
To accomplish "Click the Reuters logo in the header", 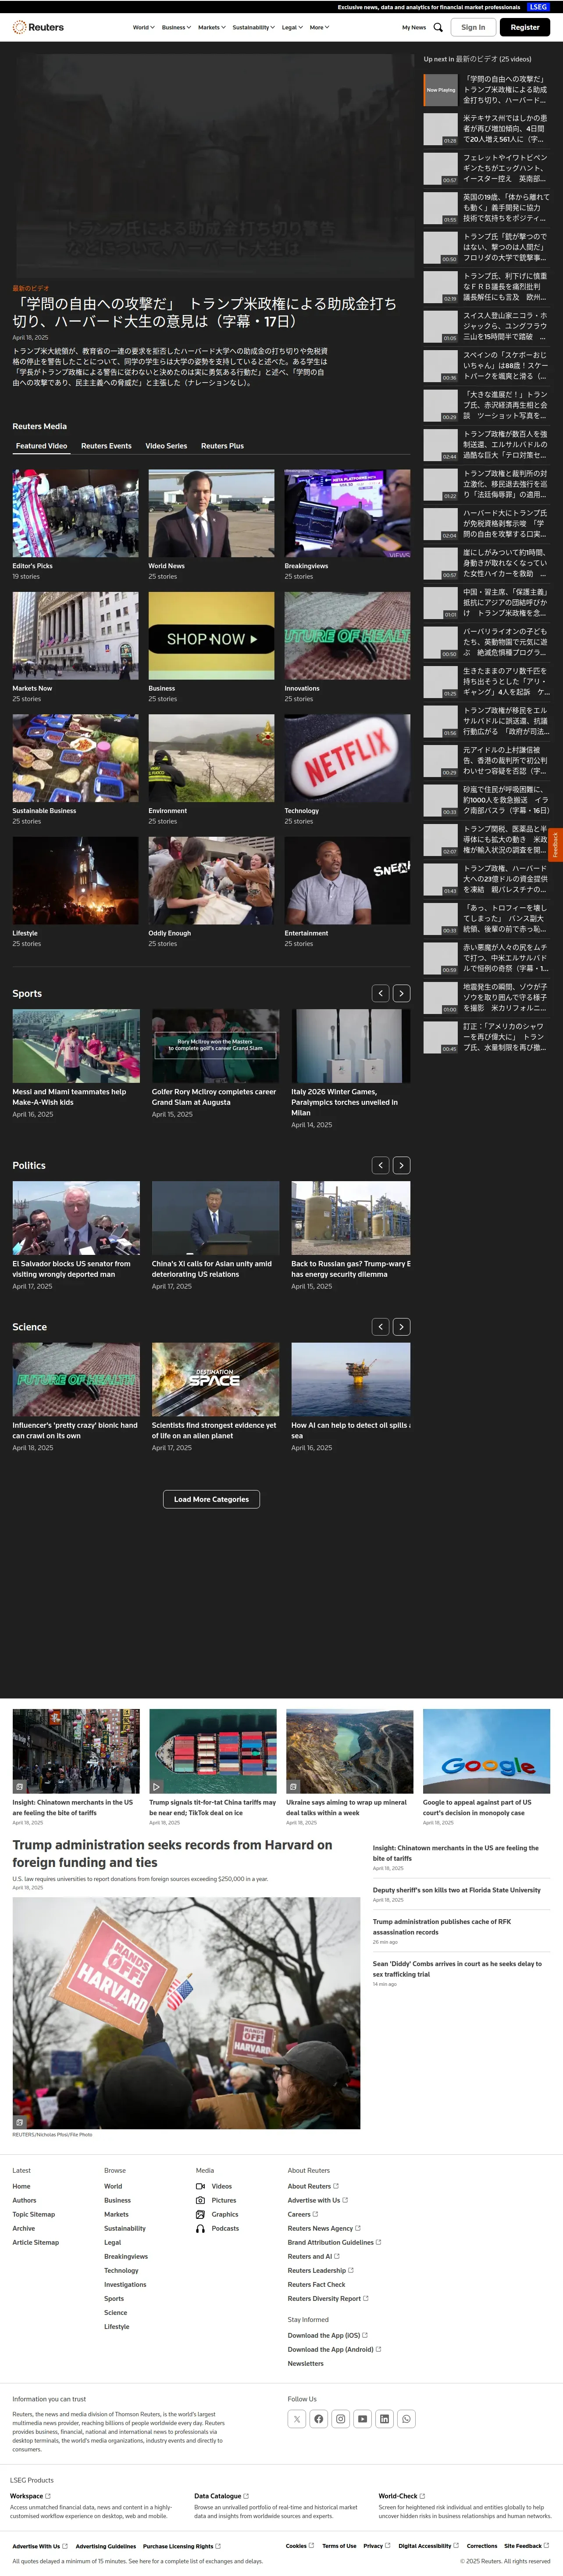I will point(38,27).
